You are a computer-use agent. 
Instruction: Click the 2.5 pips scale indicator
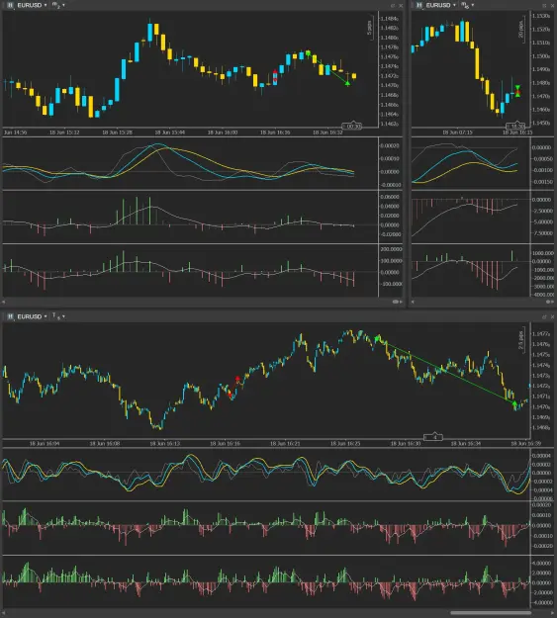521,340
